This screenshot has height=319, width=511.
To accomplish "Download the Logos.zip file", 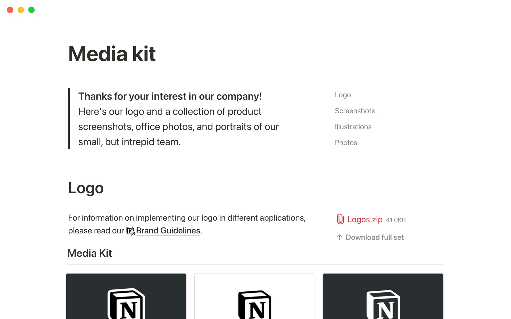I will pyautogui.click(x=365, y=220).
